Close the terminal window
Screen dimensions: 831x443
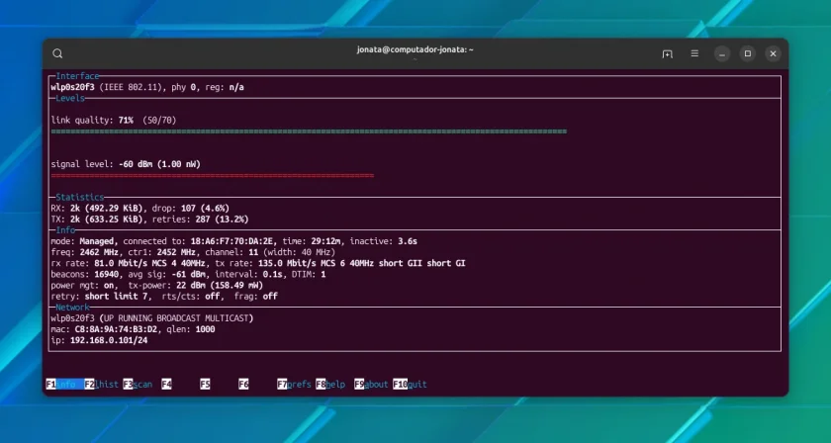pos(773,53)
